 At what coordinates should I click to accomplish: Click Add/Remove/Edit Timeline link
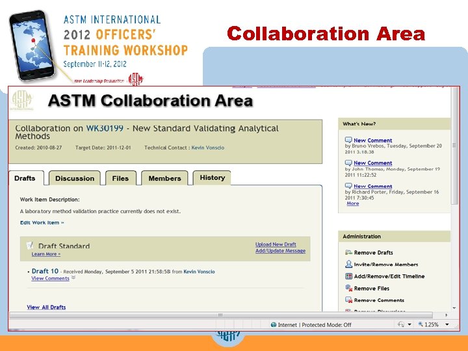389,276
